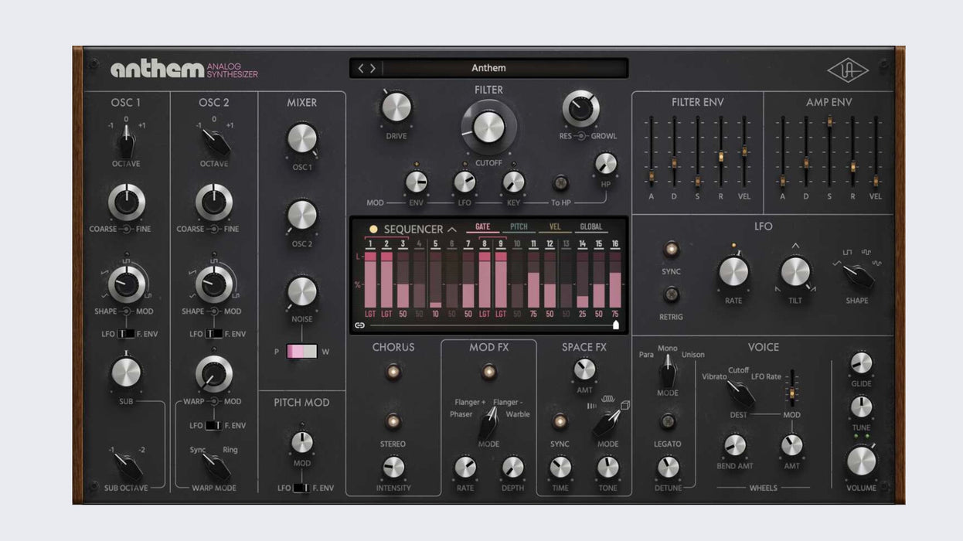Screen dimensions: 963x541
Task: Click the OSC 2 mixer level knob
Action: 302,215
